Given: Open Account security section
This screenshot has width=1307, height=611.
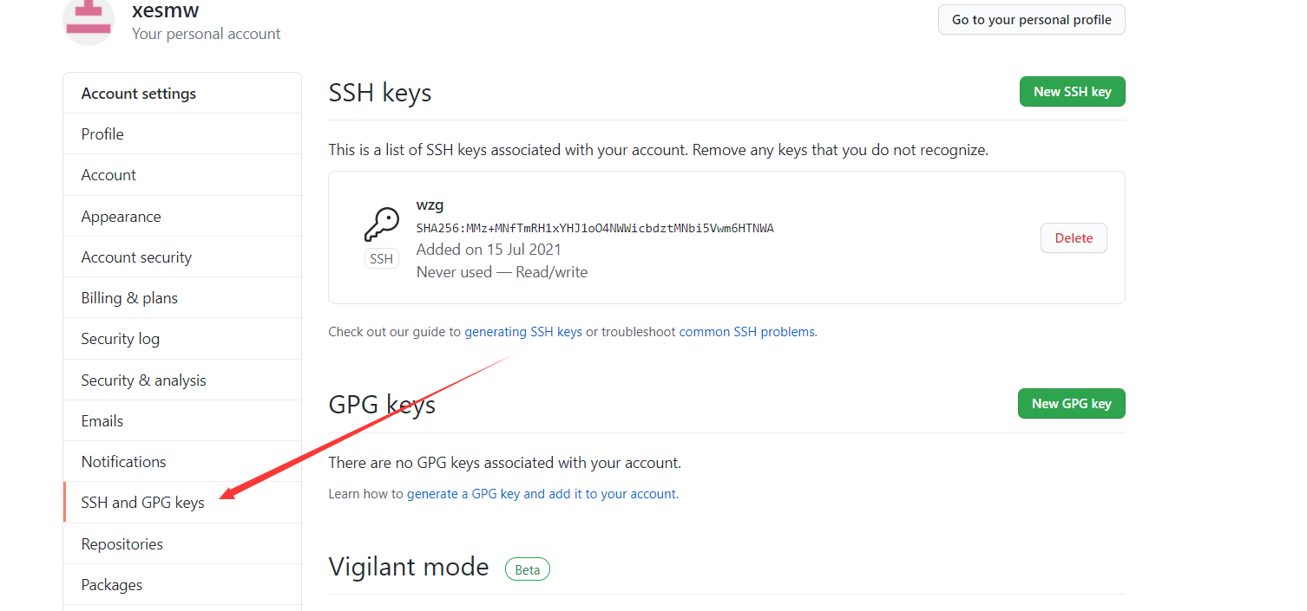Looking at the screenshot, I should click(x=136, y=257).
